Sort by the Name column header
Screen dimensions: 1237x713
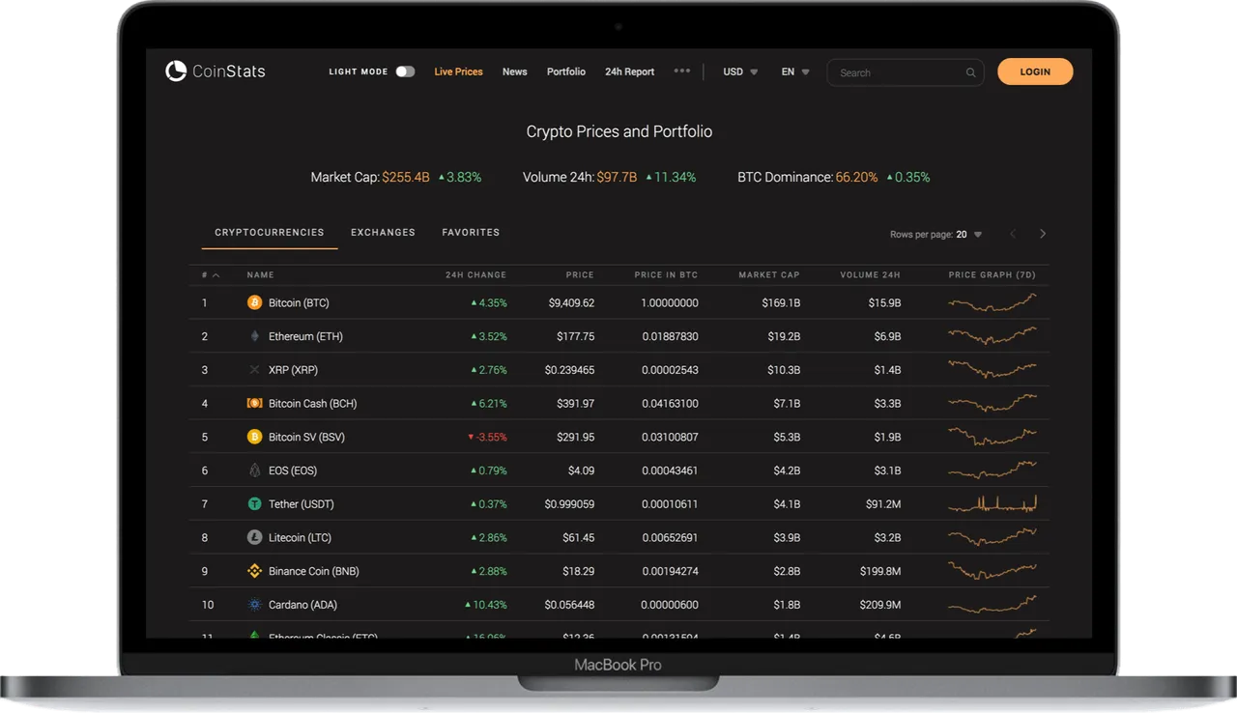click(x=260, y=275)
